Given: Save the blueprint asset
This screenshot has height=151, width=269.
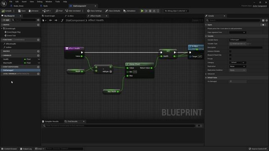Looking at the screenshot, I should 22,11.
